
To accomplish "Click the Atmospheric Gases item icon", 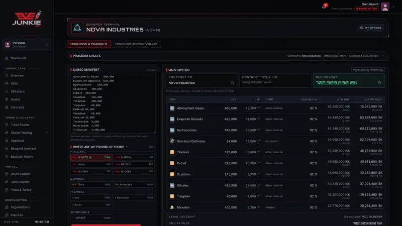I will click(x=172, y=108).
